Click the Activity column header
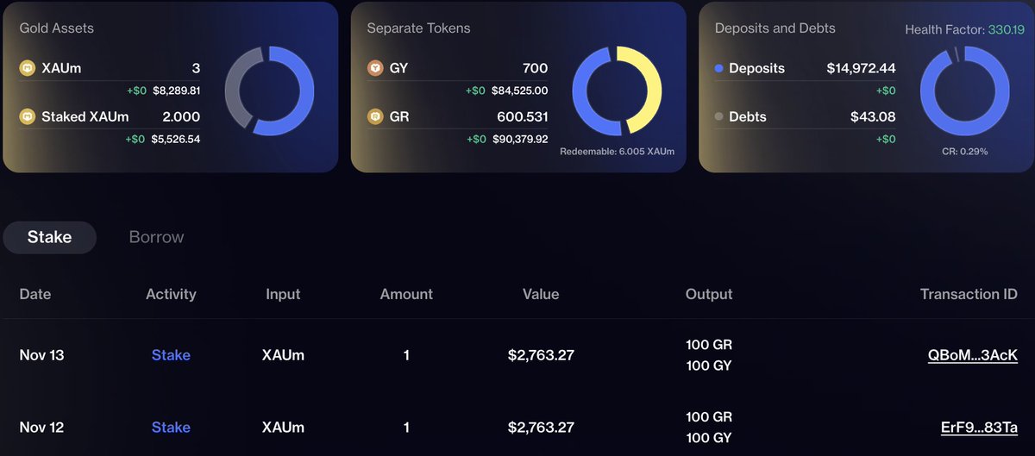 coord(171,294)
